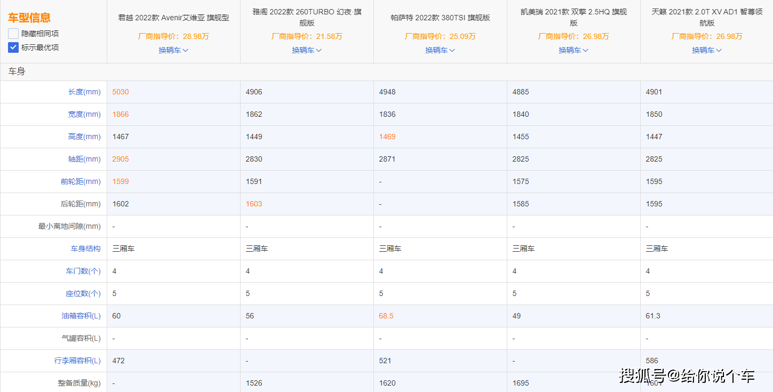Enable the 隐藏相同项 checkbox
The height and width of the screenshot is (392, 773).
click(x=13, y=34)
